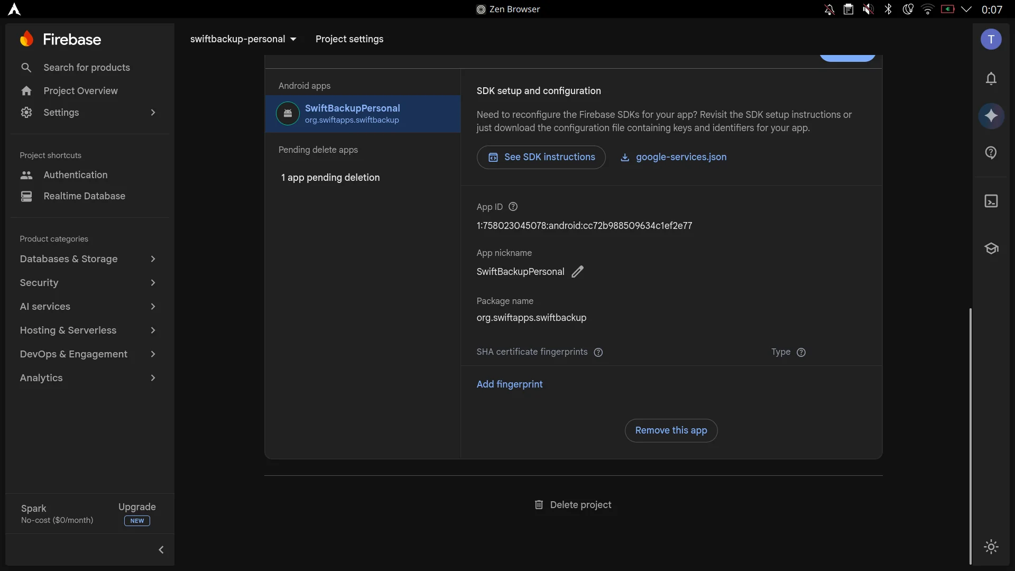Click the clock in top bar
This screenshot has width=1015, height=571.
(x=992, y=10)
